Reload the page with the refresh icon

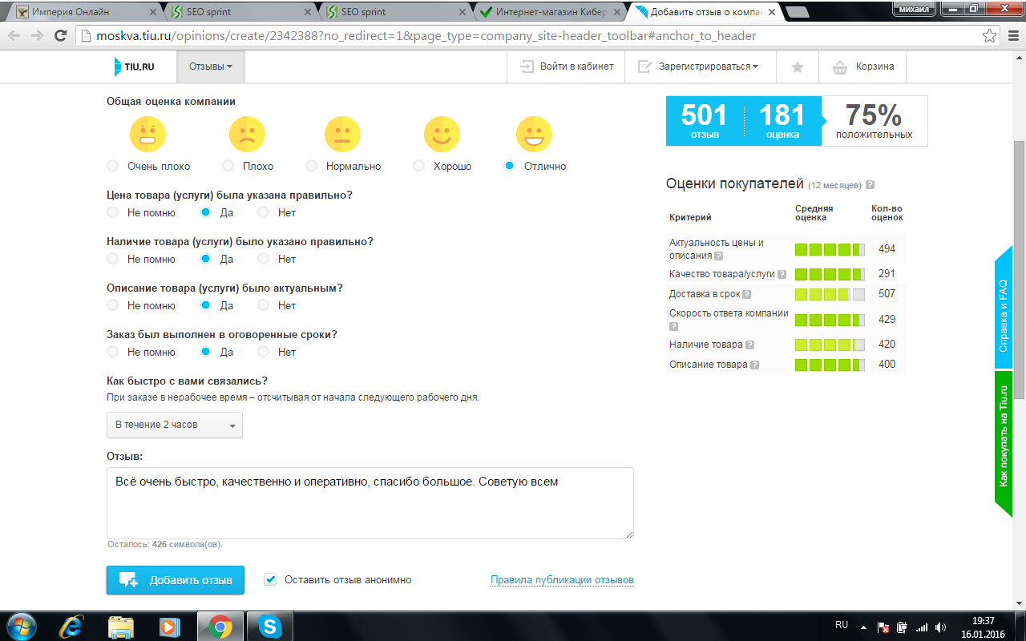[61, 36]
